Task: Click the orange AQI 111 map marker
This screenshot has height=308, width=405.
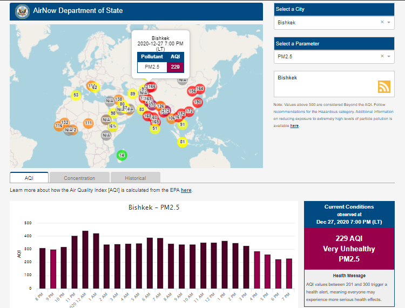Action: pos(88,123)
